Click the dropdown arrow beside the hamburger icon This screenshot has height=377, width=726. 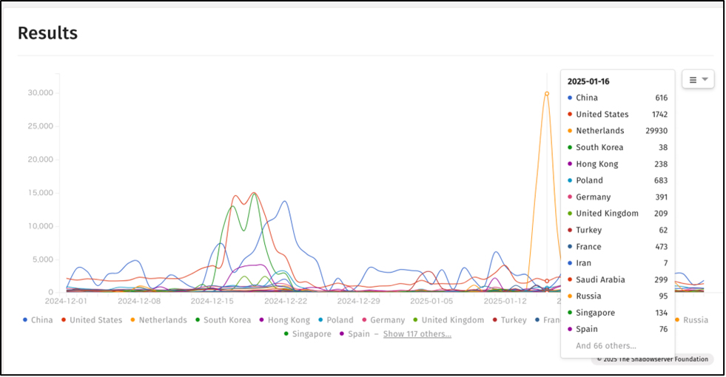coord(705,80)
